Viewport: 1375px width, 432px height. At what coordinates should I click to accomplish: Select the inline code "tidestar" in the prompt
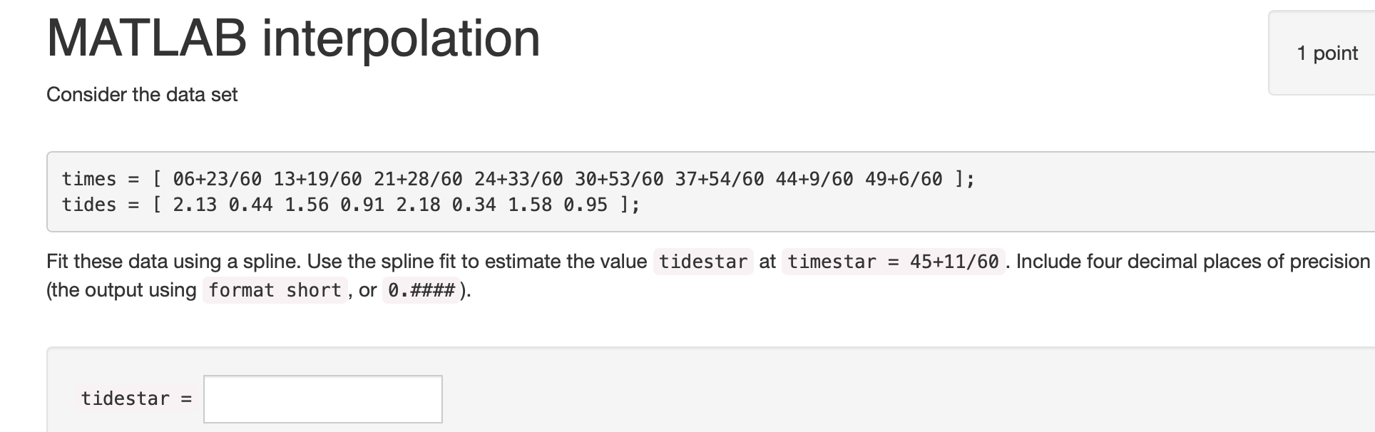(702, 262)
